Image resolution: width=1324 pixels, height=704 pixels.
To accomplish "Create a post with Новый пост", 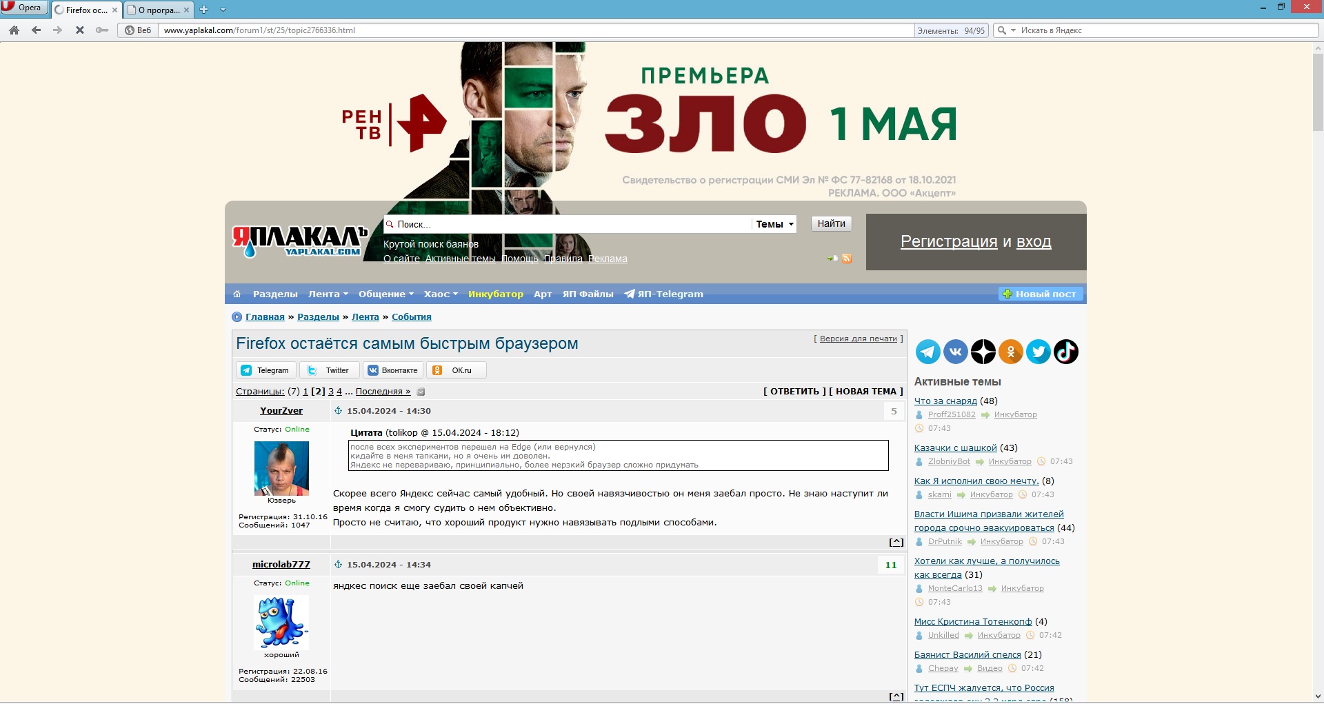I will [1041, 294].
